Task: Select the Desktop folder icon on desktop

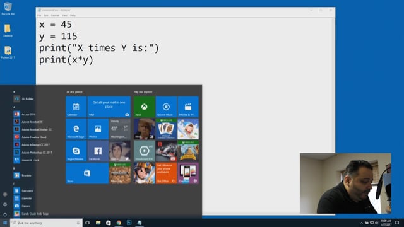Action: 8,31
